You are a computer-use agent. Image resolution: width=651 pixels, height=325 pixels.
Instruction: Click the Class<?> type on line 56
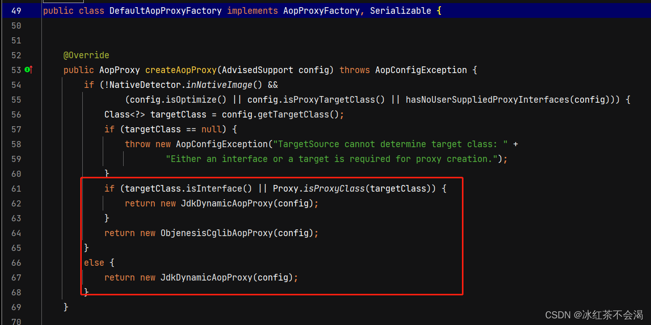(x=125, y=114)
